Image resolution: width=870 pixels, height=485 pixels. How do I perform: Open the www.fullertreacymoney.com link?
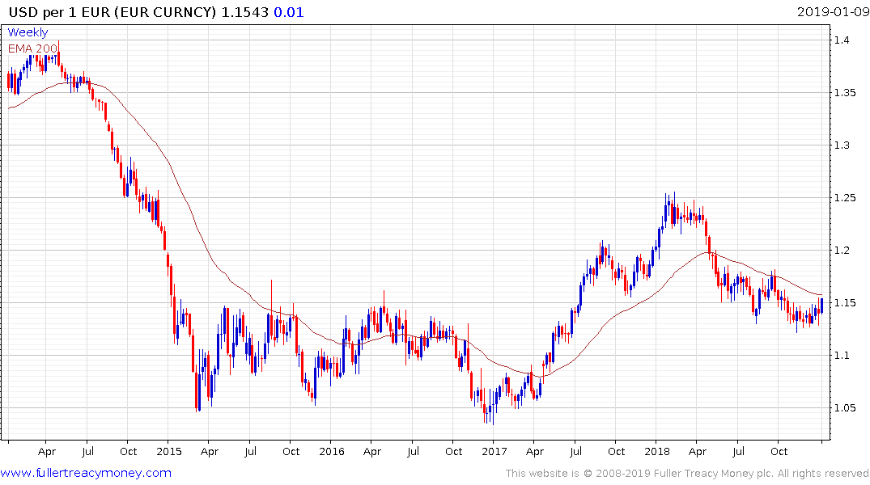[86, 473]
